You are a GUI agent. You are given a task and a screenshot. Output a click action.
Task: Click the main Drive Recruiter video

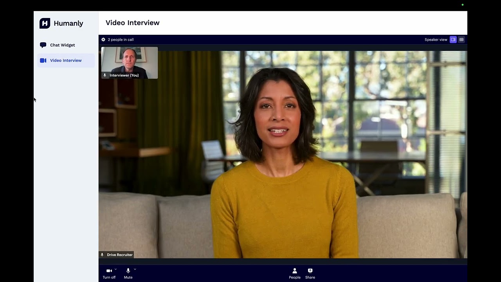[283, 154]
